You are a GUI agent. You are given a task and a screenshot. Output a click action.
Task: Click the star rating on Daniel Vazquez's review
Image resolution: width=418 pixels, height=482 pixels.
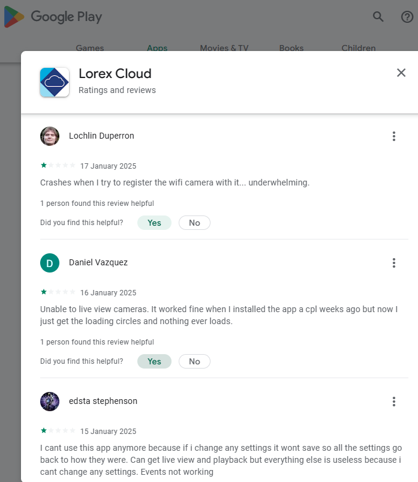coord(58,292)
